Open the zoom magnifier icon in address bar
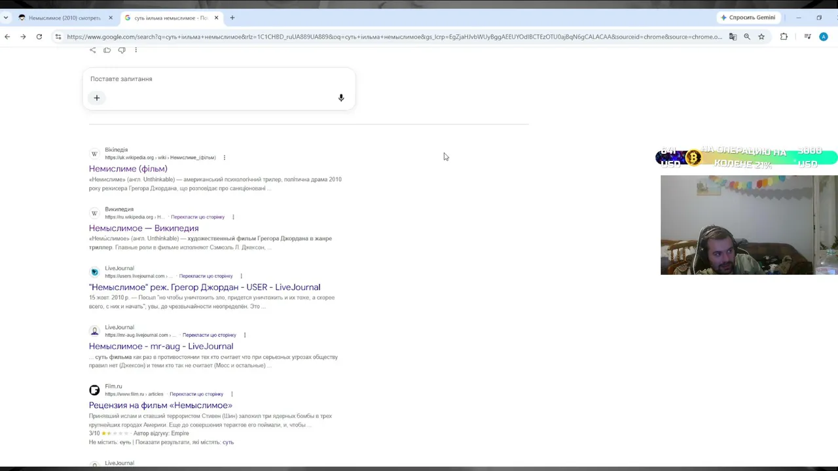838x471 pixels. click(747, 37)
